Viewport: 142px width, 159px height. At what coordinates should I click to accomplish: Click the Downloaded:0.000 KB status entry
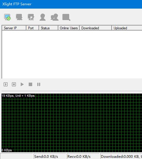tap(121, 156)
